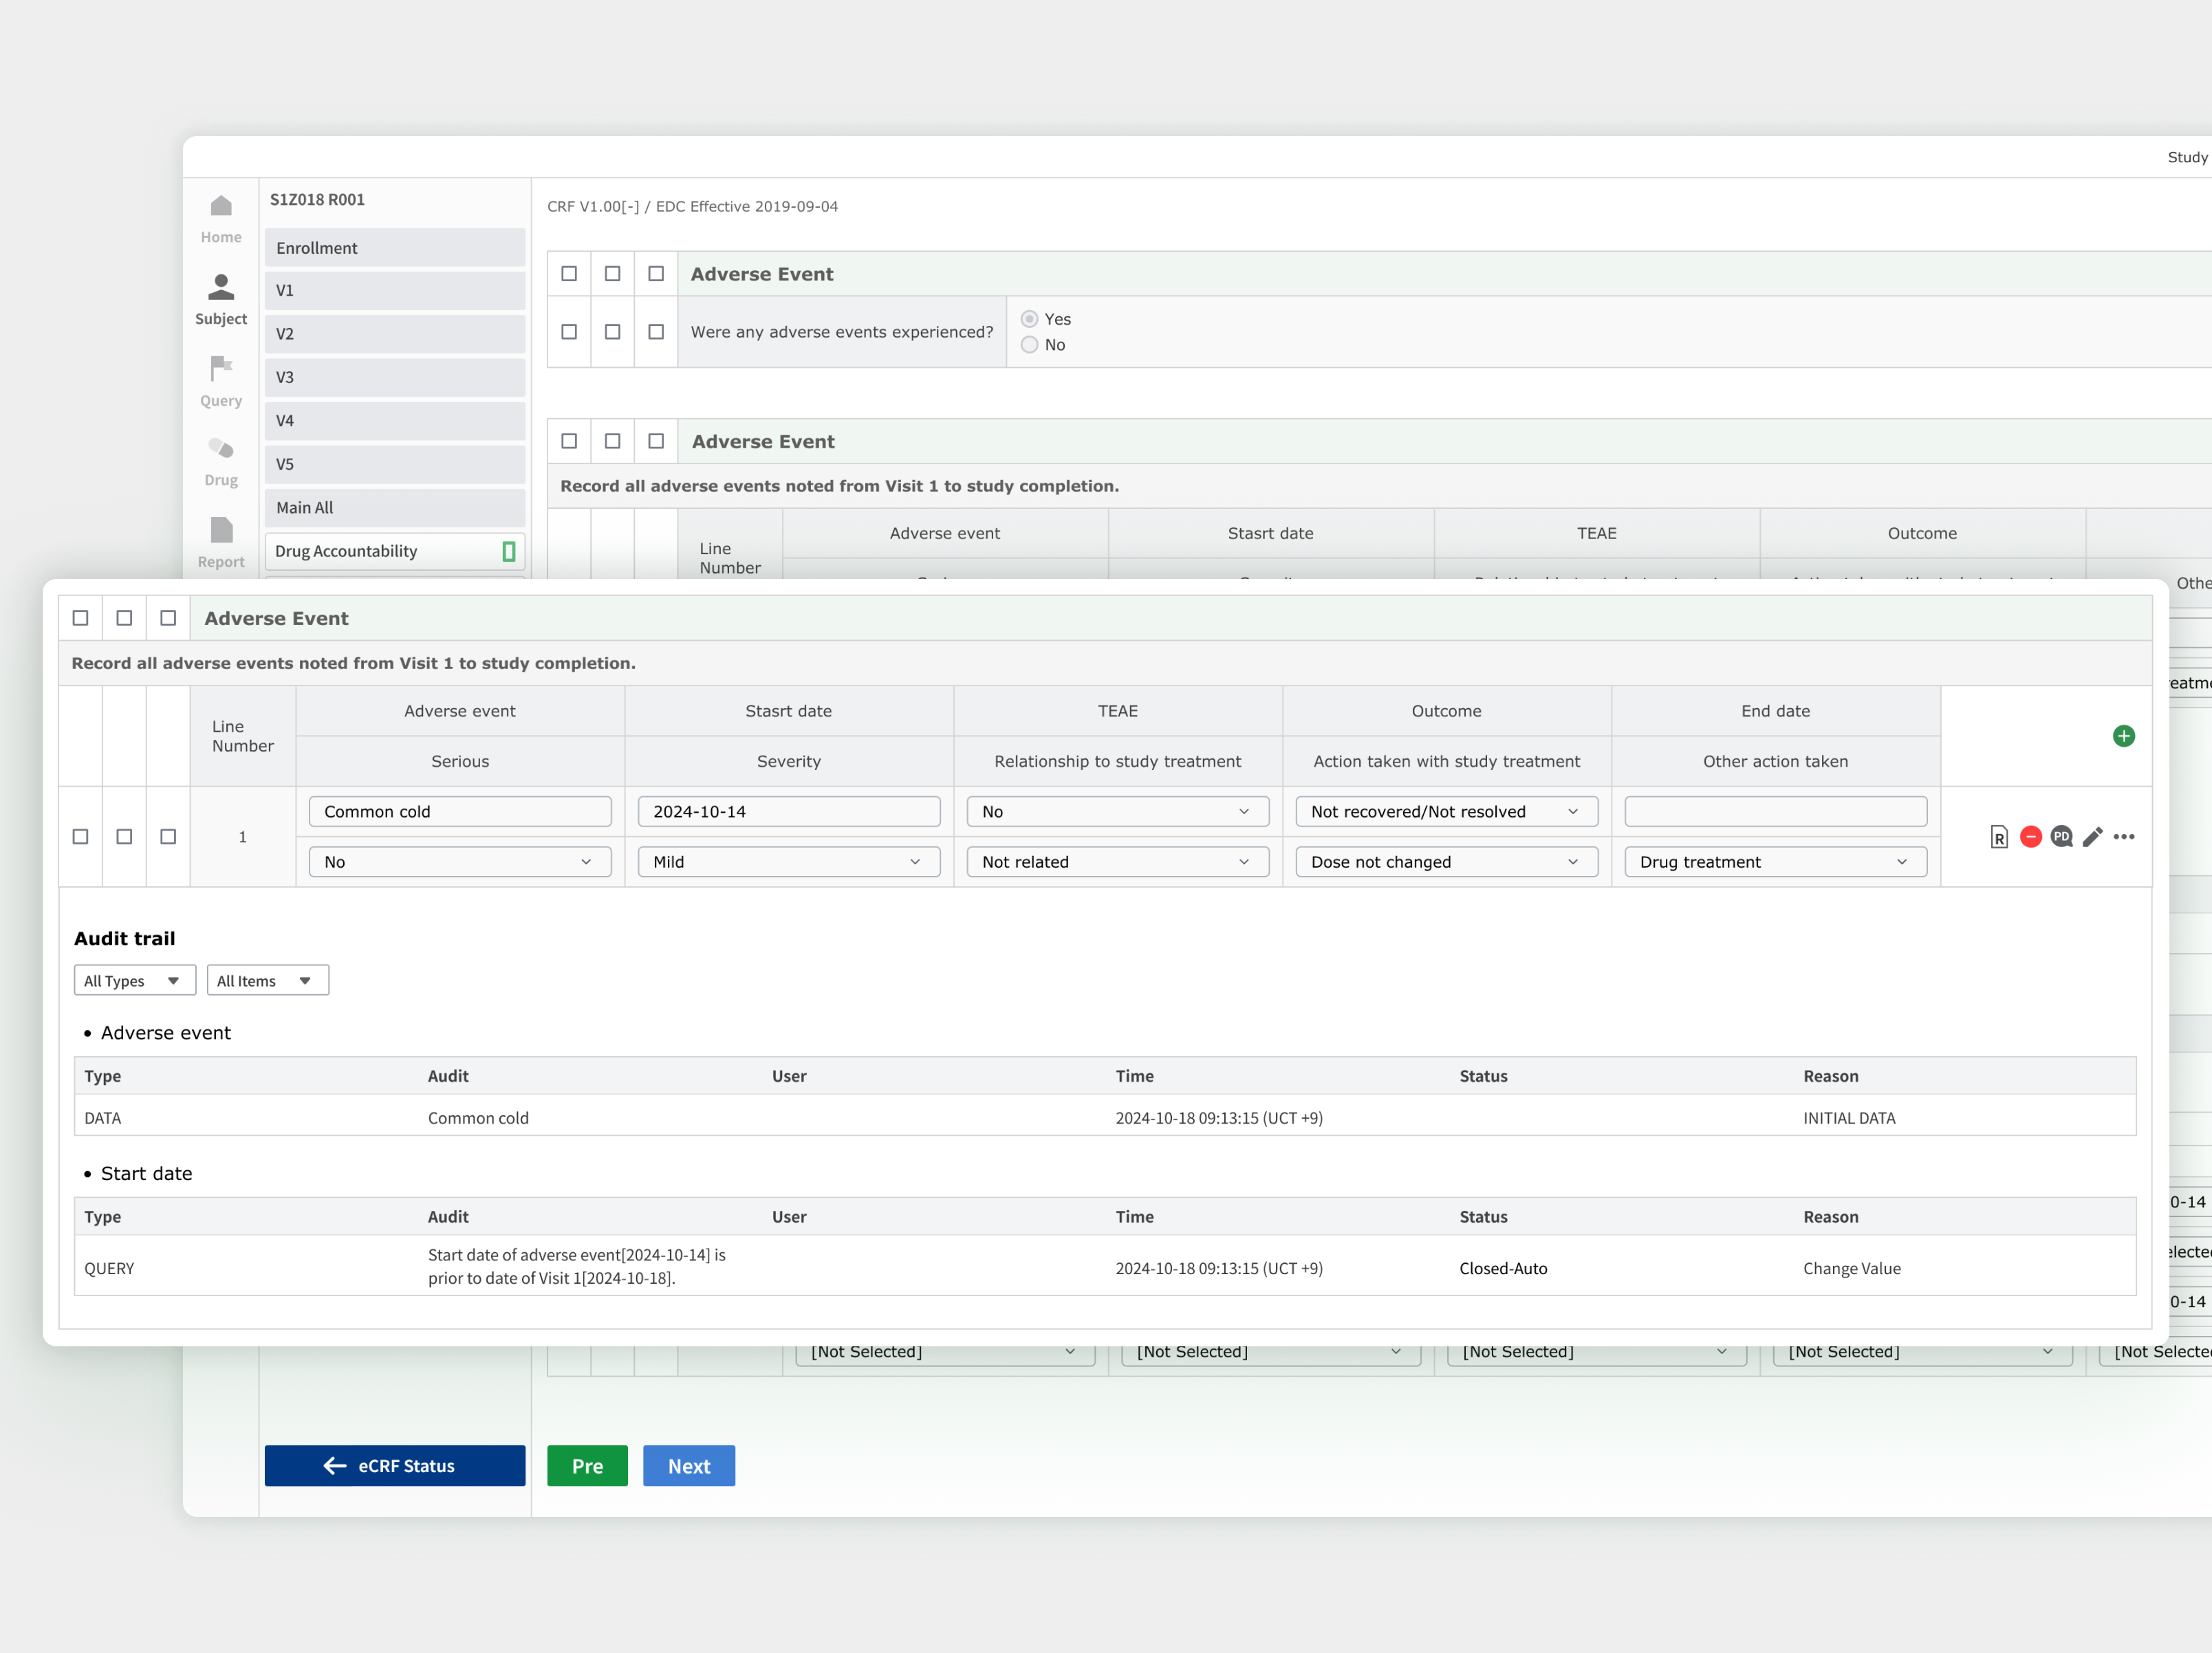Click the green add row plus icon
Image resolution: width=2212 pixels, height=1653 pixels.
(x=2123, y=736)
